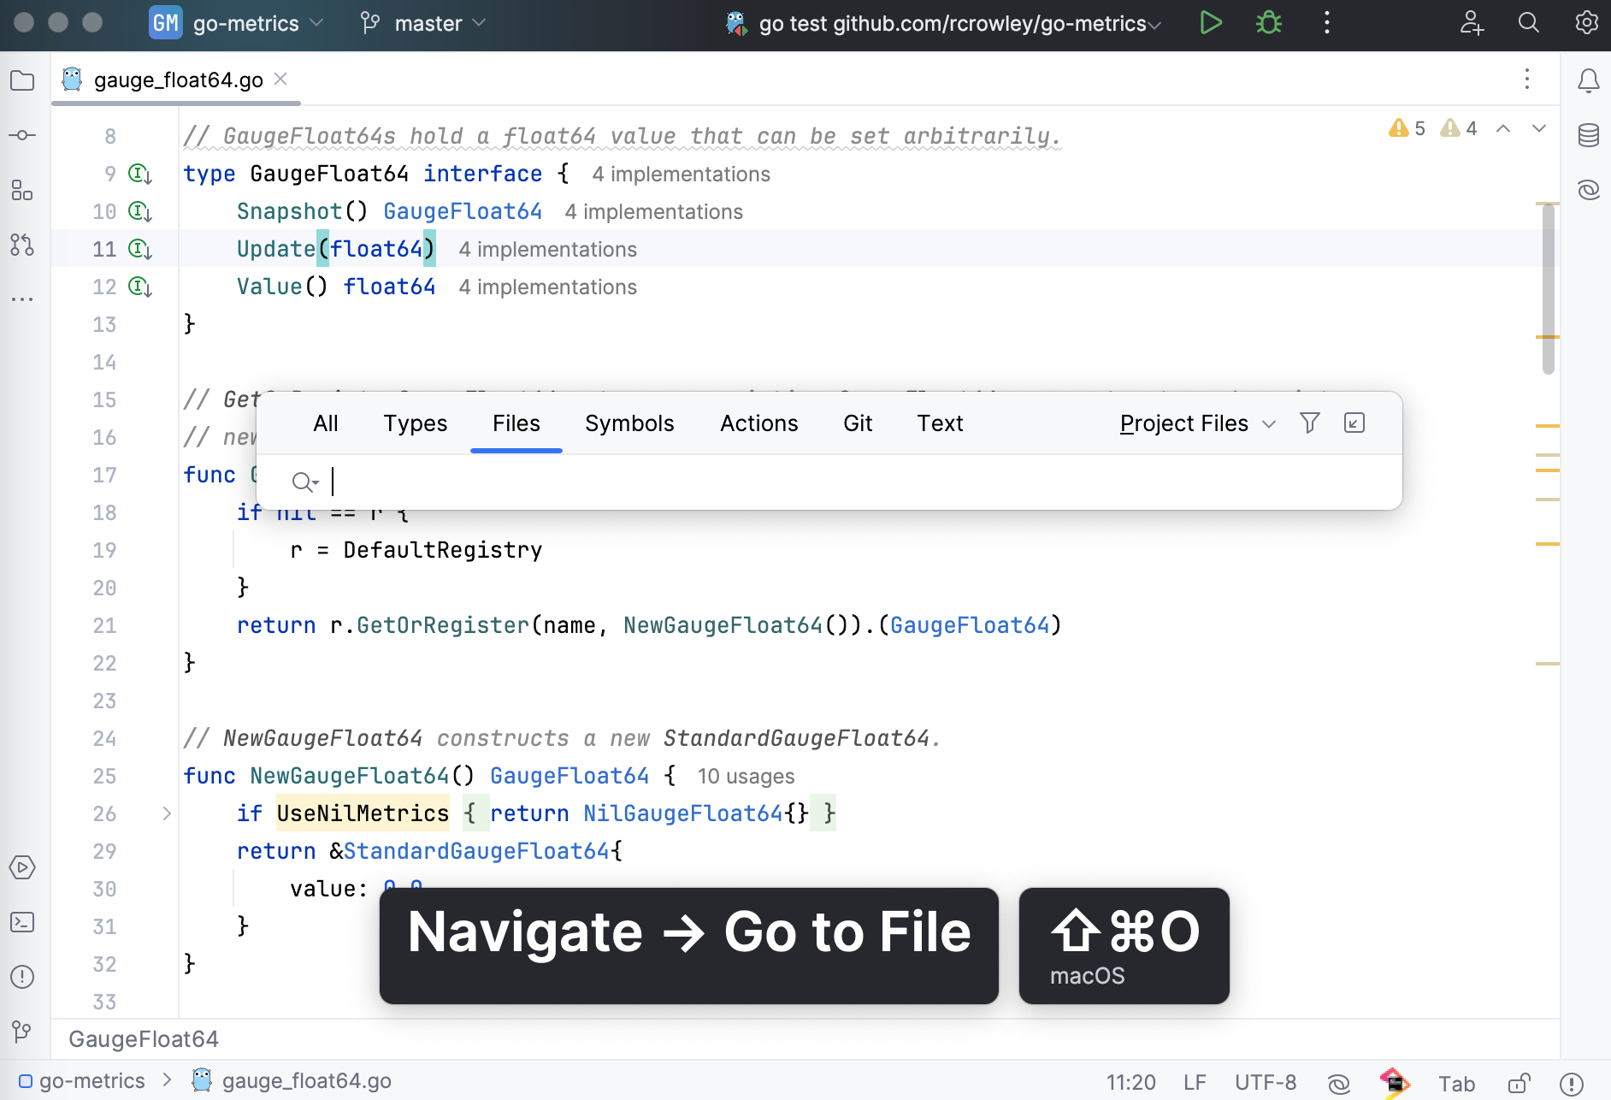Image resolution: width=1611 pixels, height=1100 pixels.
Task: Open global search with the magnifier icon
Action: click(x=1528, y=23)
